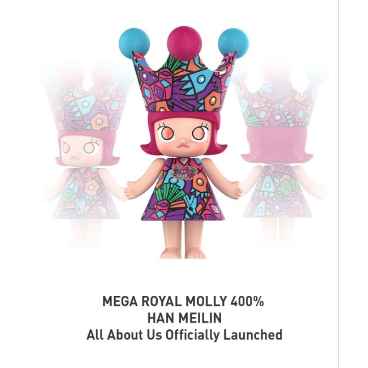The image size is (368, 368).
Task: Click the "HAN MEILIN" artist name
Action: click(x=184, y=318)
